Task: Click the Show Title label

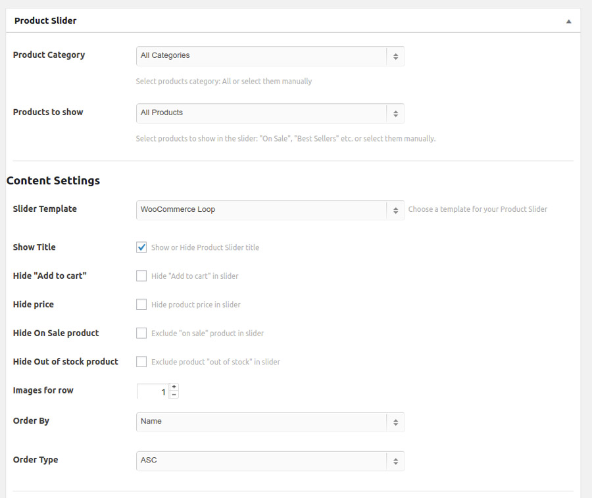Action: (x=34, y=247)
